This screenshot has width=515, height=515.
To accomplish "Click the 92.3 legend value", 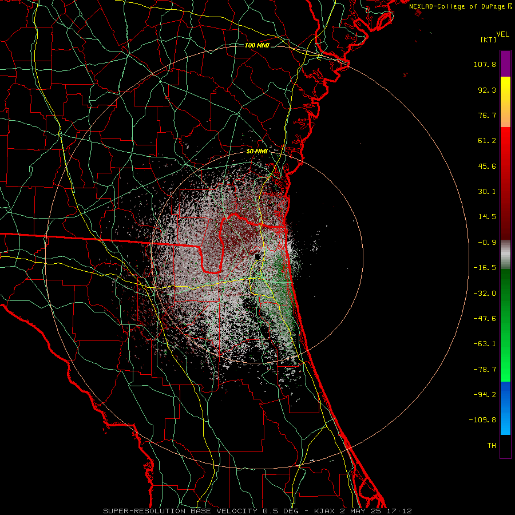I will point(487,90).
